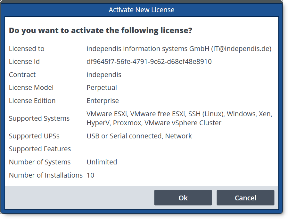Screen dimensions: 288x219
Task: Click the License Edition label
Action: (x=32, y=101)
